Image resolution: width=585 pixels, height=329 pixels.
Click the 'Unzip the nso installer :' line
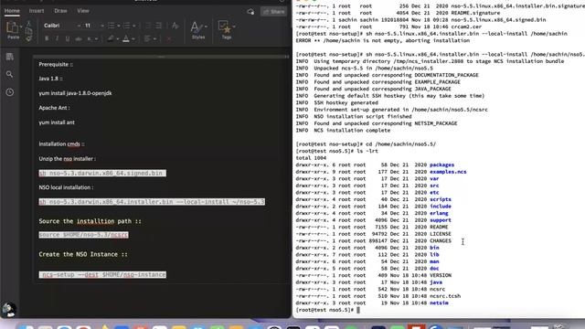67,158
